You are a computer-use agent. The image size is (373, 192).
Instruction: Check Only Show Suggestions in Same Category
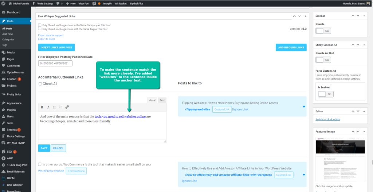click(x=40, y=25)
